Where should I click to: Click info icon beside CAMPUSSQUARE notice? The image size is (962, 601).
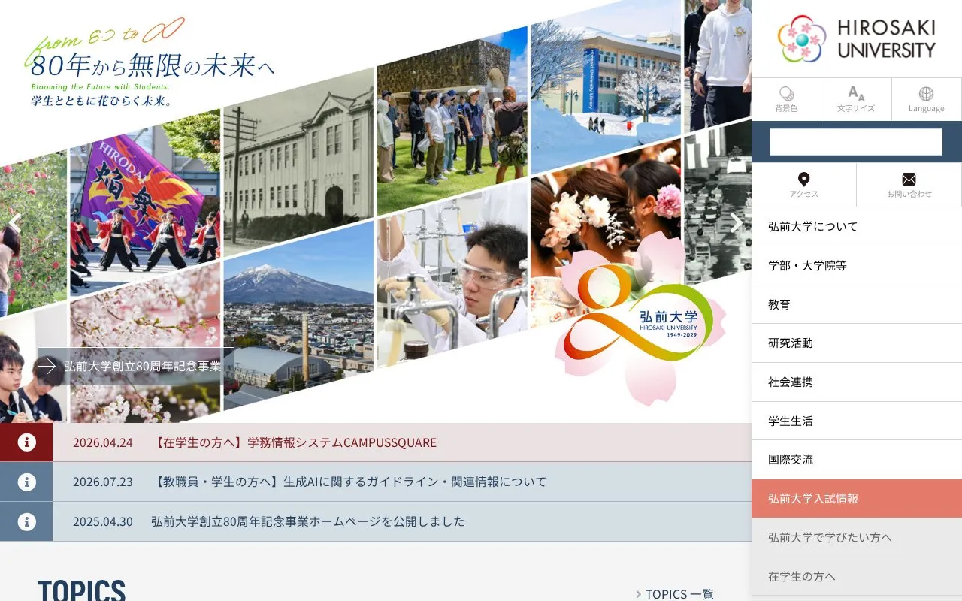pyautogui.click(x=26, y=442)
